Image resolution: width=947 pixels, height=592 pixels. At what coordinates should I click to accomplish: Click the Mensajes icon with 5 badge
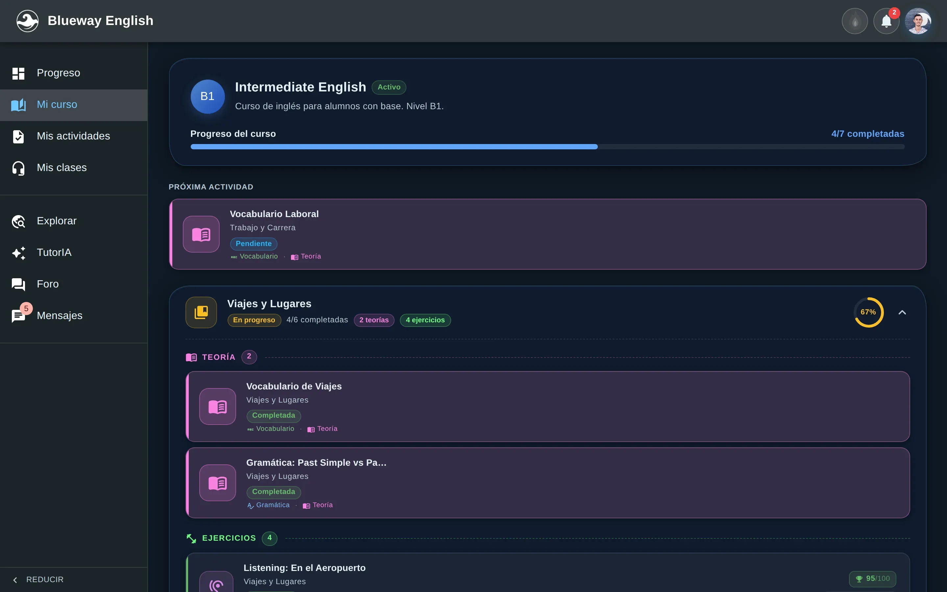pyautogui.click(x=18, y=316)
